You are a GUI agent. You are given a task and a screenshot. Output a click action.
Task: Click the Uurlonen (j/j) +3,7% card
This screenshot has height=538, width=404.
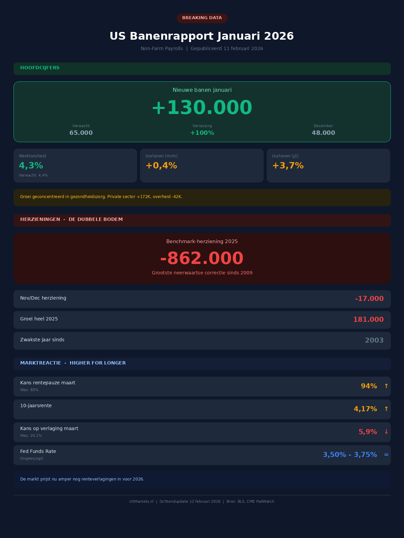point(328,165)
